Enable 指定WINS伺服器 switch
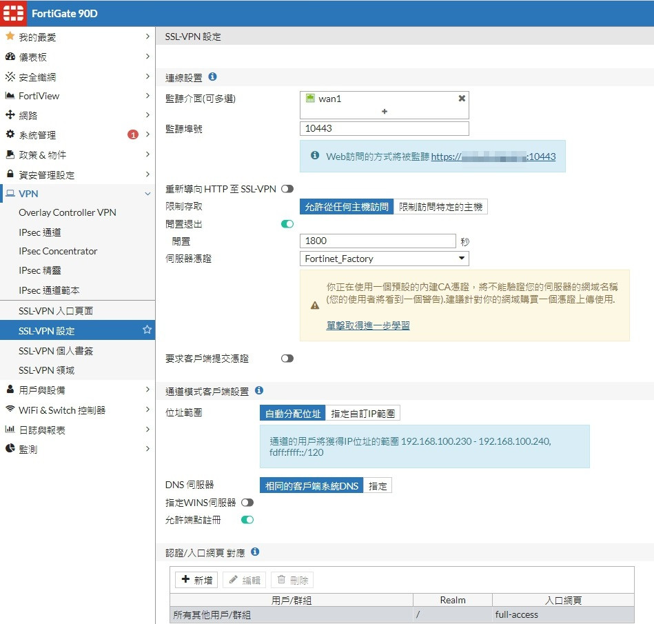The height and width of the screenshot is (624, 654). pos(247,503)
